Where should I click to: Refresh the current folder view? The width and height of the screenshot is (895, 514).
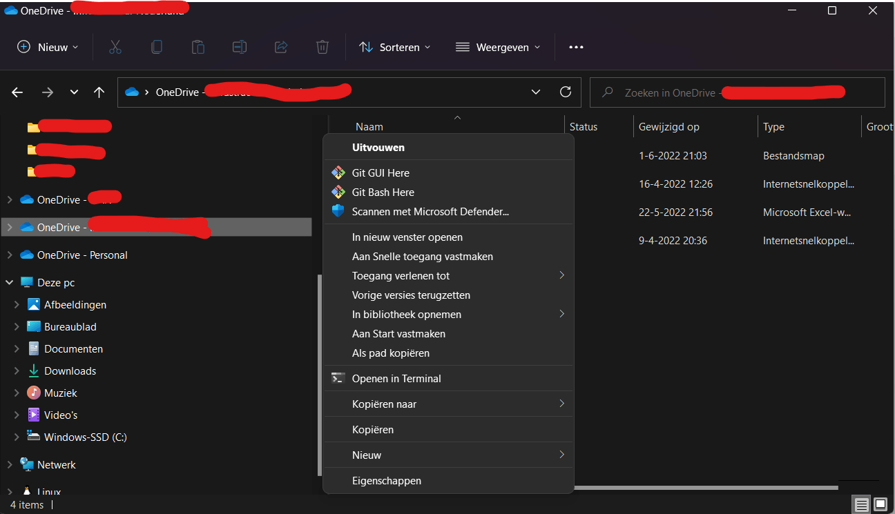(x=566, y=92)
